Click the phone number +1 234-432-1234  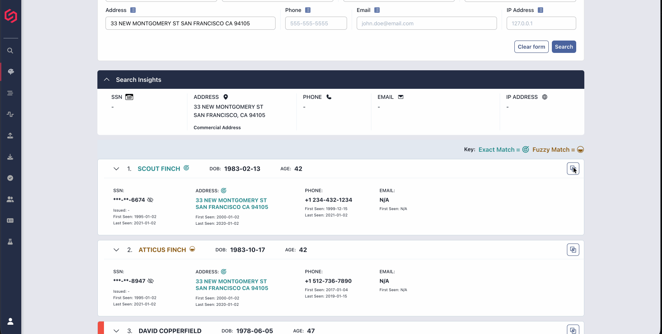point(328,200)
